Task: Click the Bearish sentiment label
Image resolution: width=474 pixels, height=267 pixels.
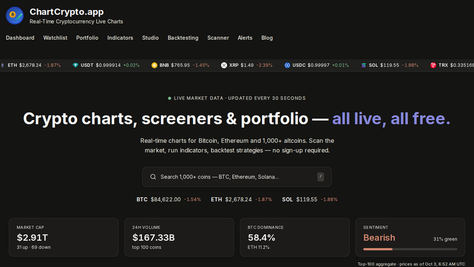Action: 379,238
